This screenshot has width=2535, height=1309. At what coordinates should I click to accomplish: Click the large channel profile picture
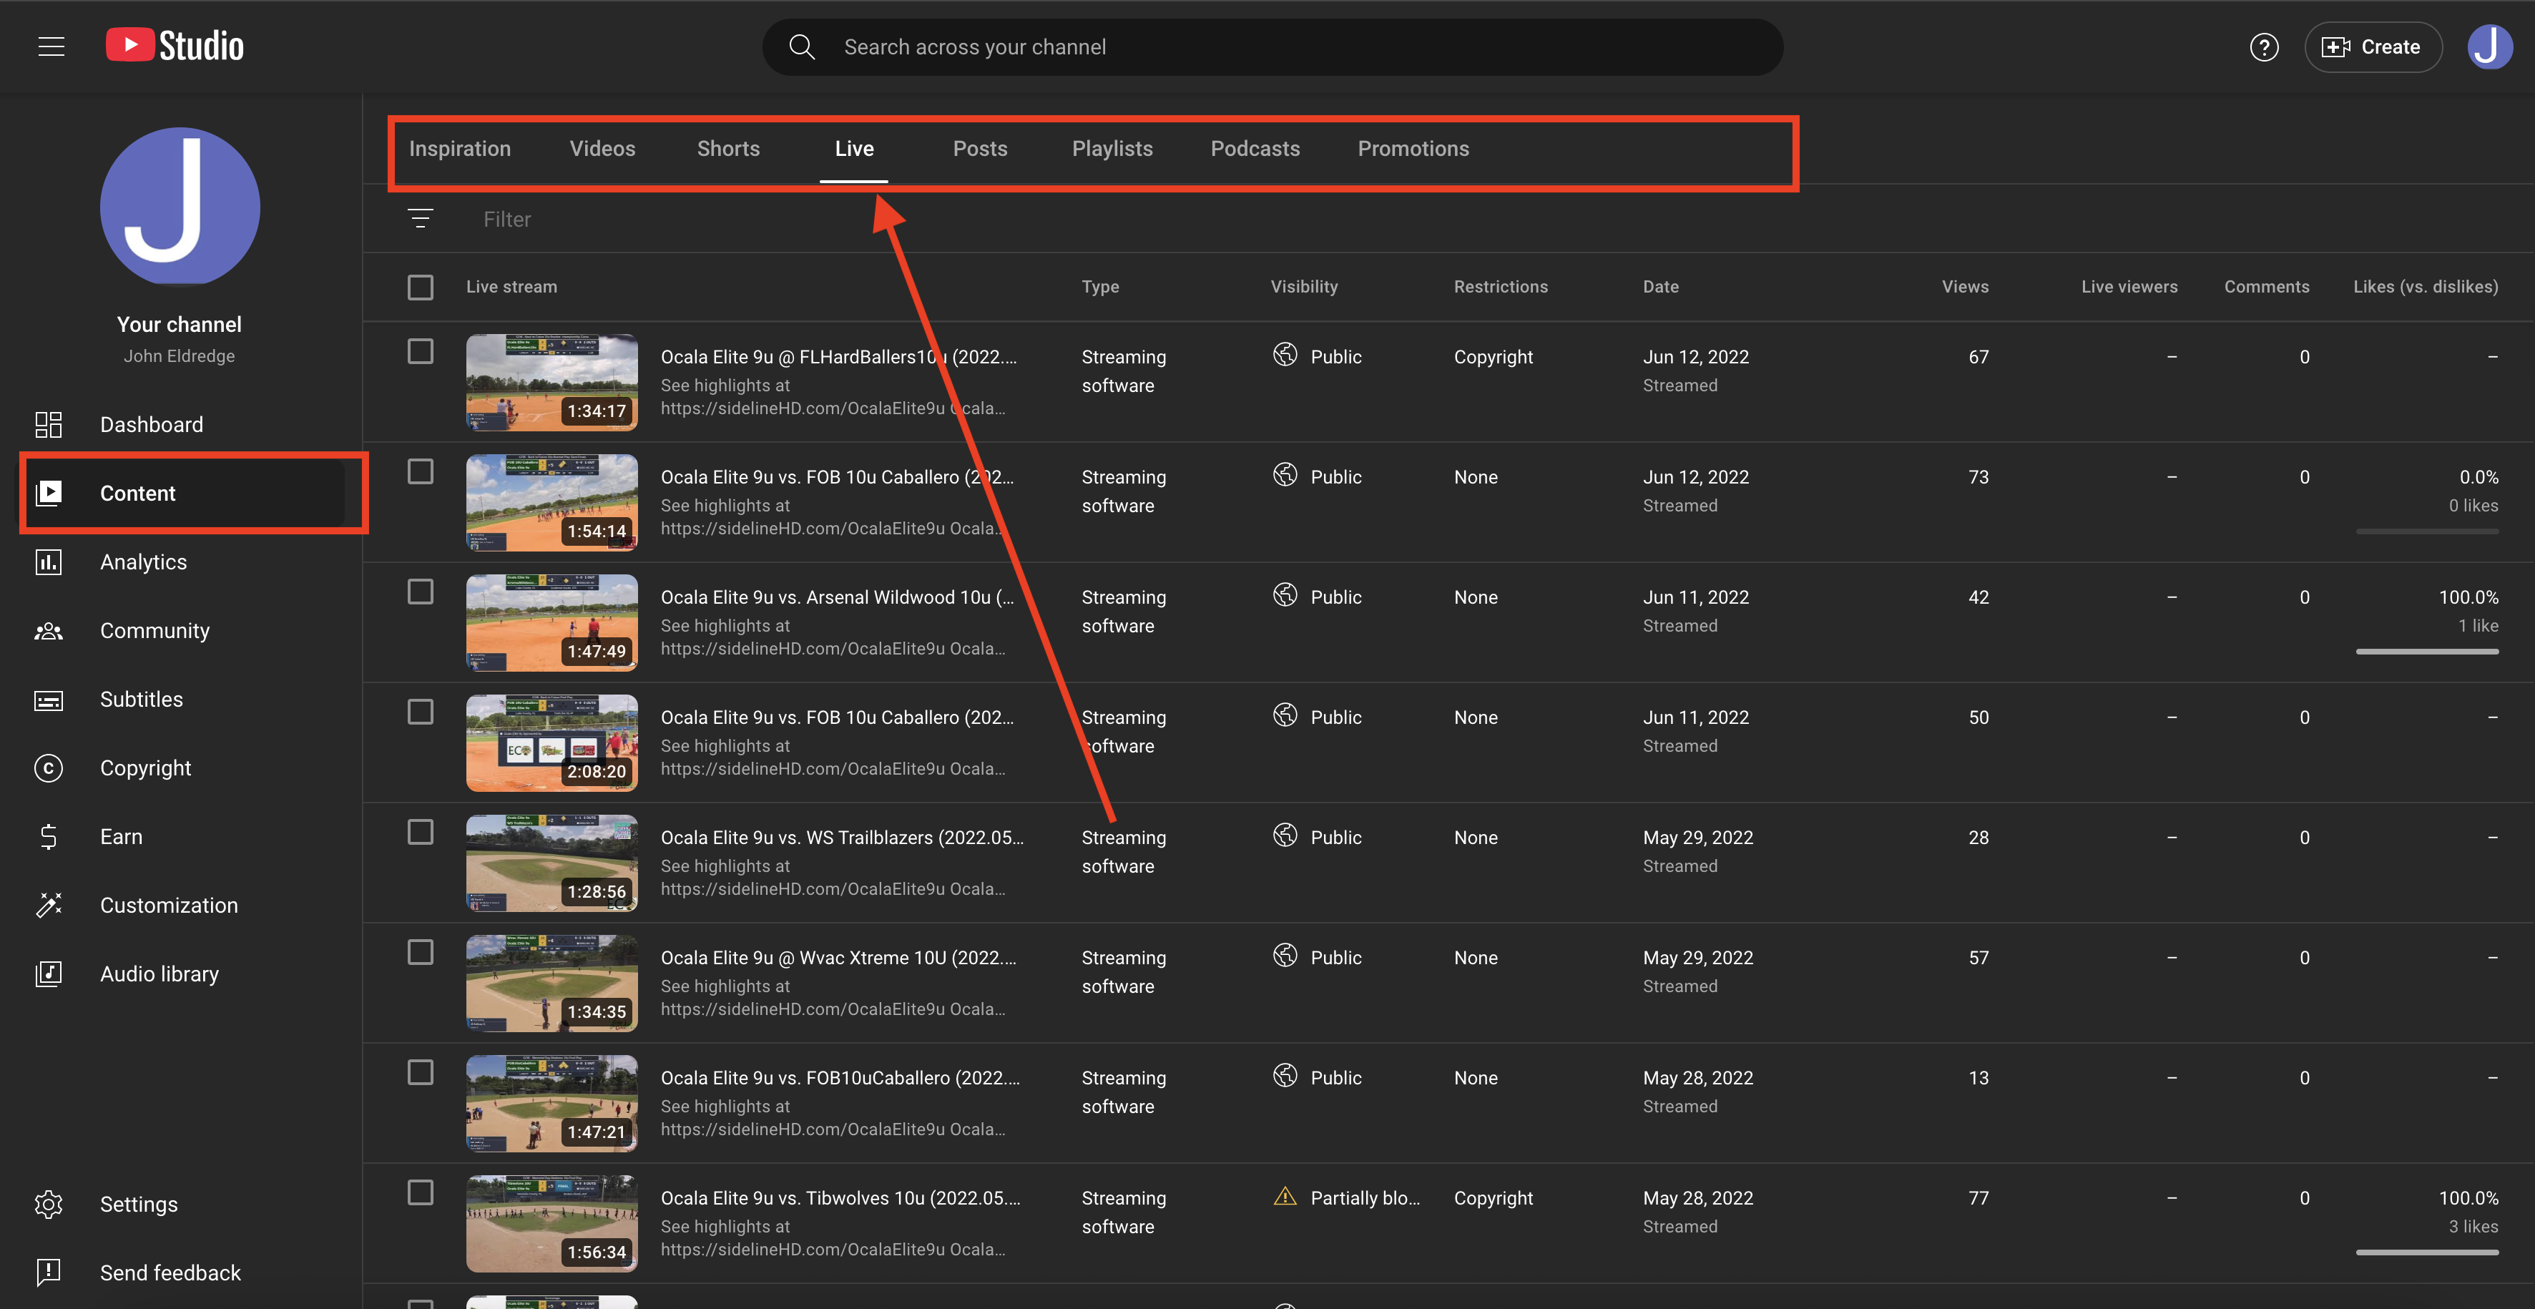[180, 206]
